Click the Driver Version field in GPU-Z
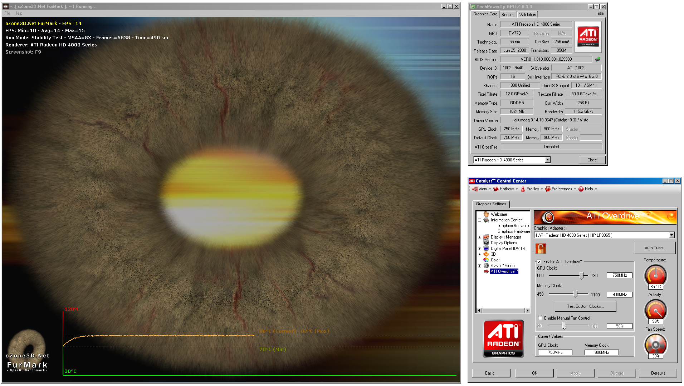The image size is (684, 386). point(551,120)
